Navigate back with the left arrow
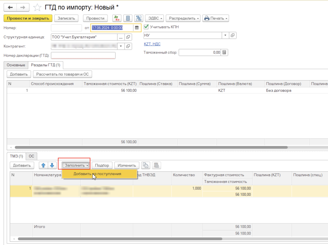 pos(11,7)
